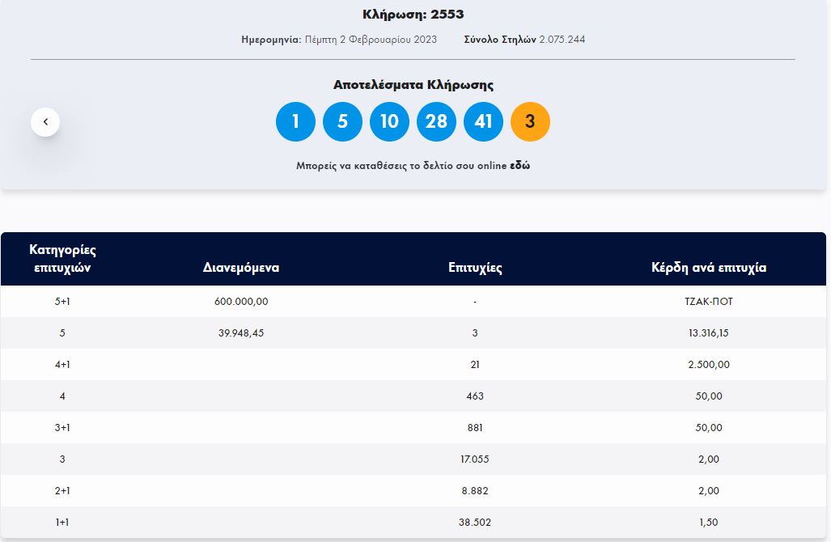Select the 1+1 winnings row
The height and width of the screenshot is (542, 831).
click(x=415, y=522)
